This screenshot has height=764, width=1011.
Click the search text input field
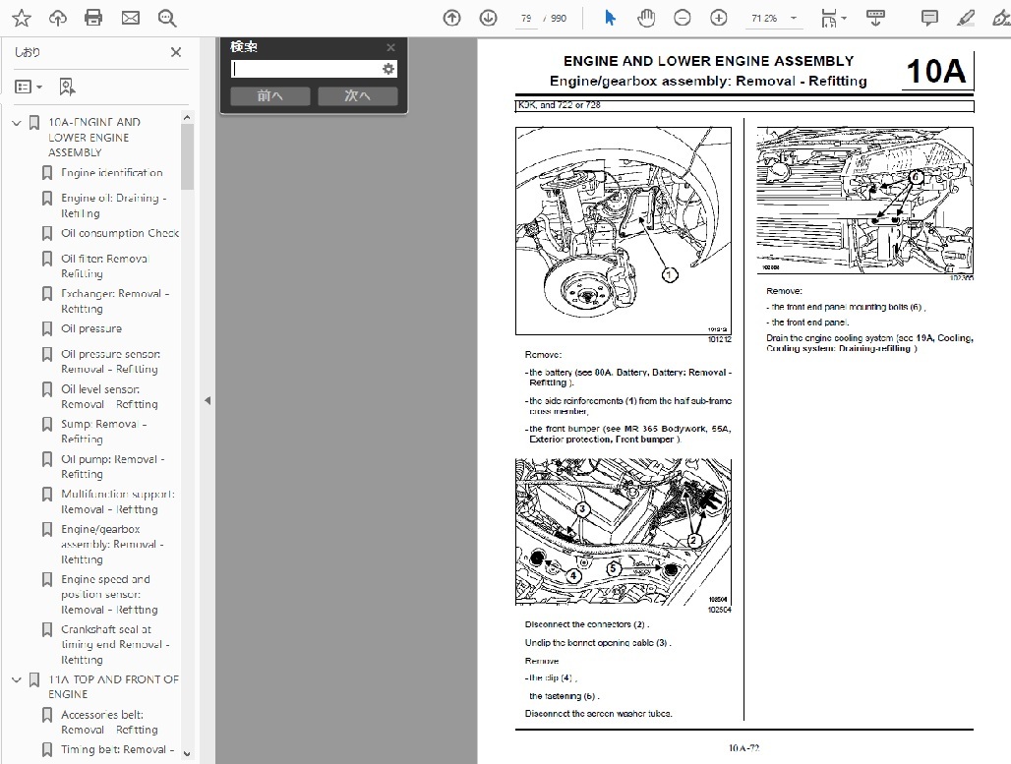click(x=305, y=69)
